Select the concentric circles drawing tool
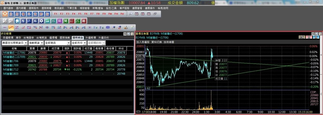Screen dimensions: 323x115 pos(108,27)
